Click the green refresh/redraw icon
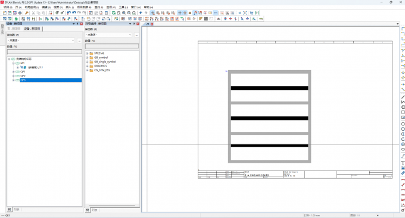The image size is (405, 218). point(114,13)
